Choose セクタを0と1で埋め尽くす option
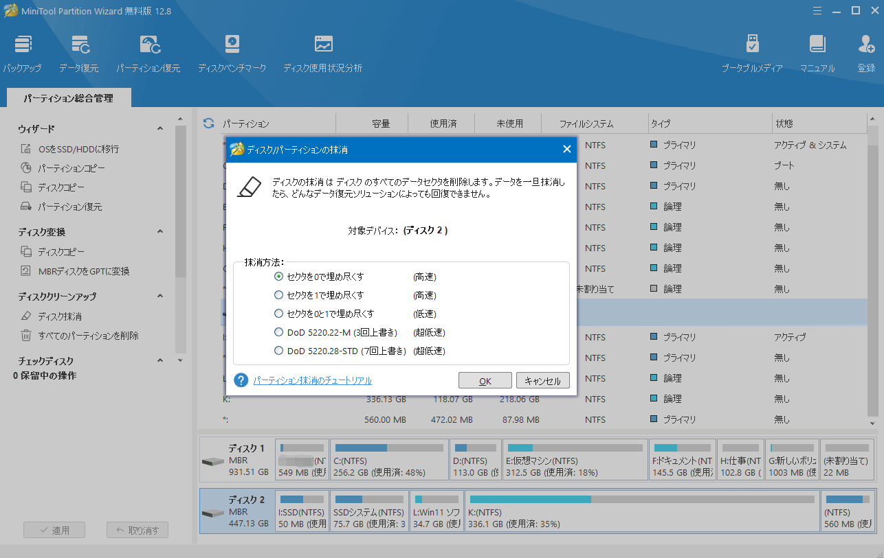 click(x=278, y=314)
